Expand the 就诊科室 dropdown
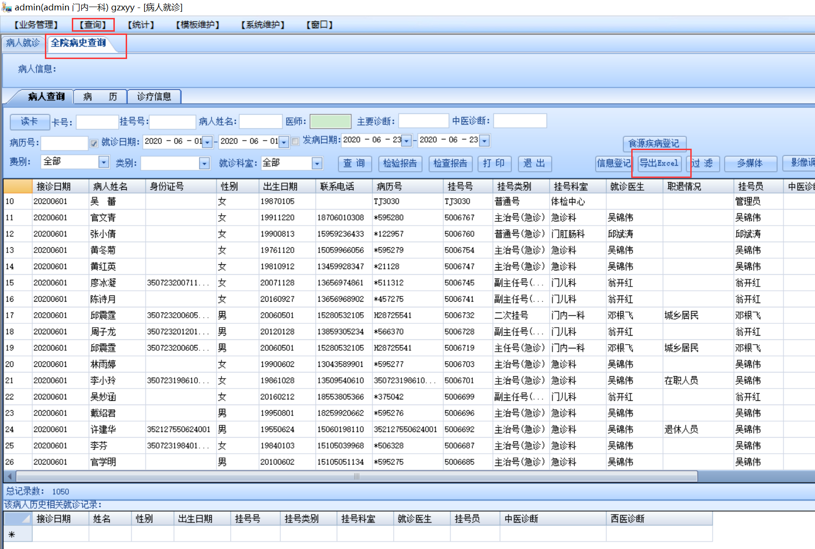The width and height of the screenshot is (815, 549). click(317, 163)
